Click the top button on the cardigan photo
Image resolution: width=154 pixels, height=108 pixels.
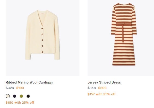(42, 29)
